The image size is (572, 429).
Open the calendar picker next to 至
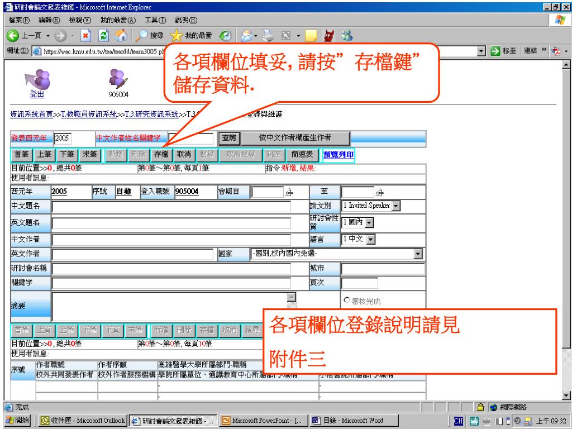pos(379,192)
